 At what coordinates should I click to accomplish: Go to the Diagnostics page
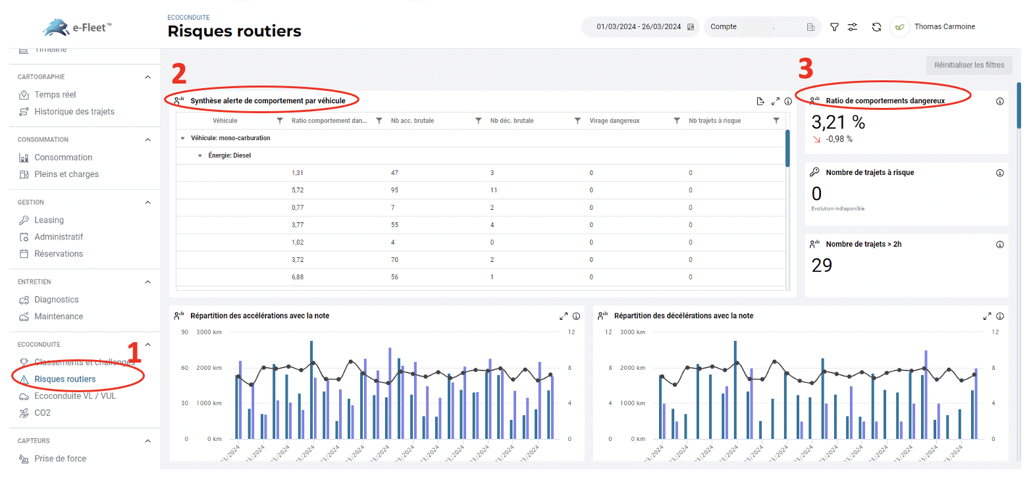(x=57, y=299)
